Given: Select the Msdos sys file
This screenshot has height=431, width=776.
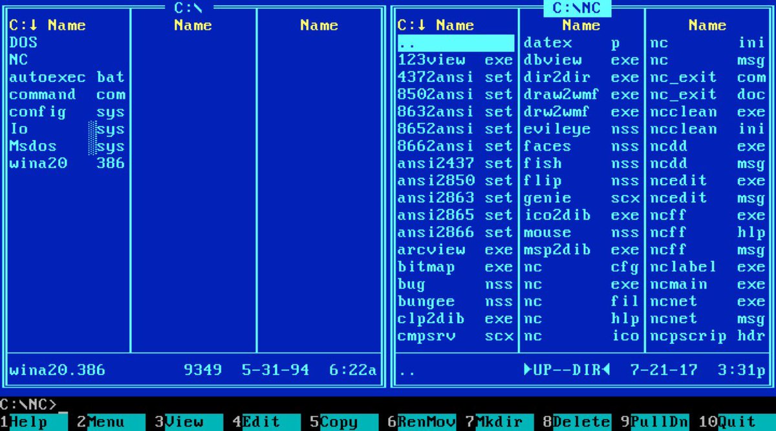Looking at the screenshot, I should pyautogui.click(x=67, y=146).
